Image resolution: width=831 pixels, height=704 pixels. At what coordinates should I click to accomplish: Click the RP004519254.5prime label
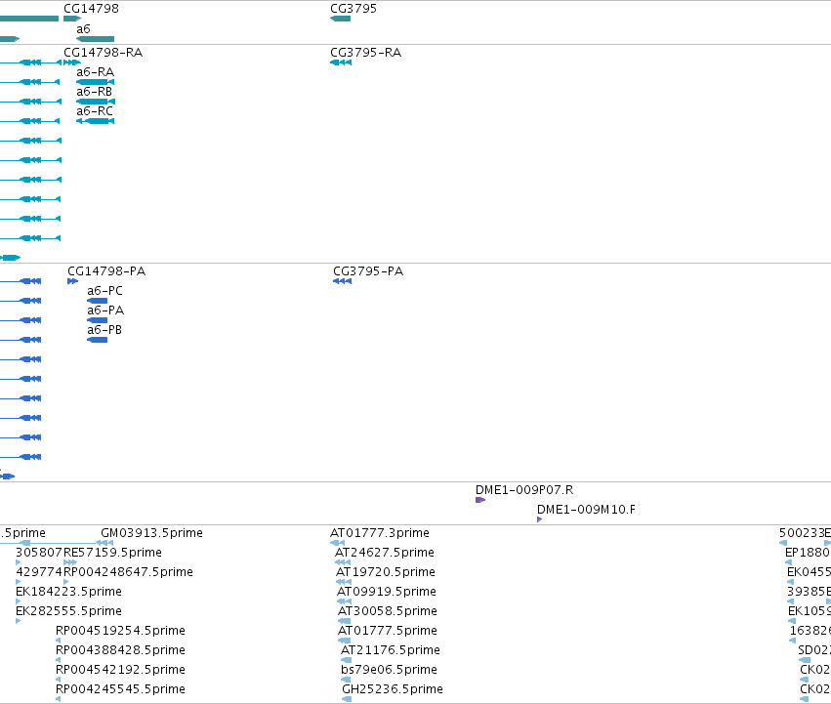coord(120,631)
